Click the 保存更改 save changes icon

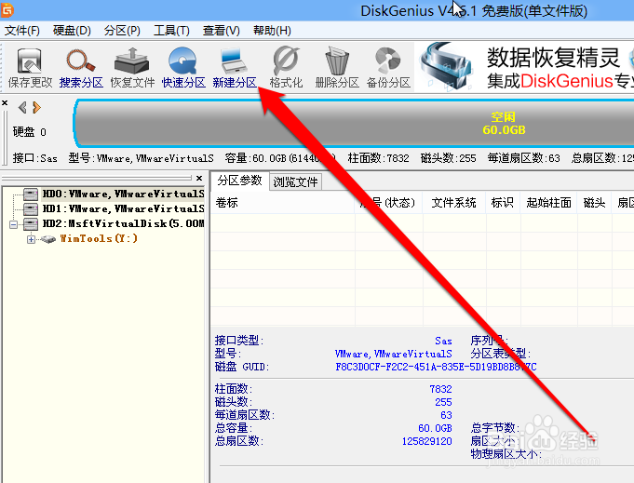(30, 68)
